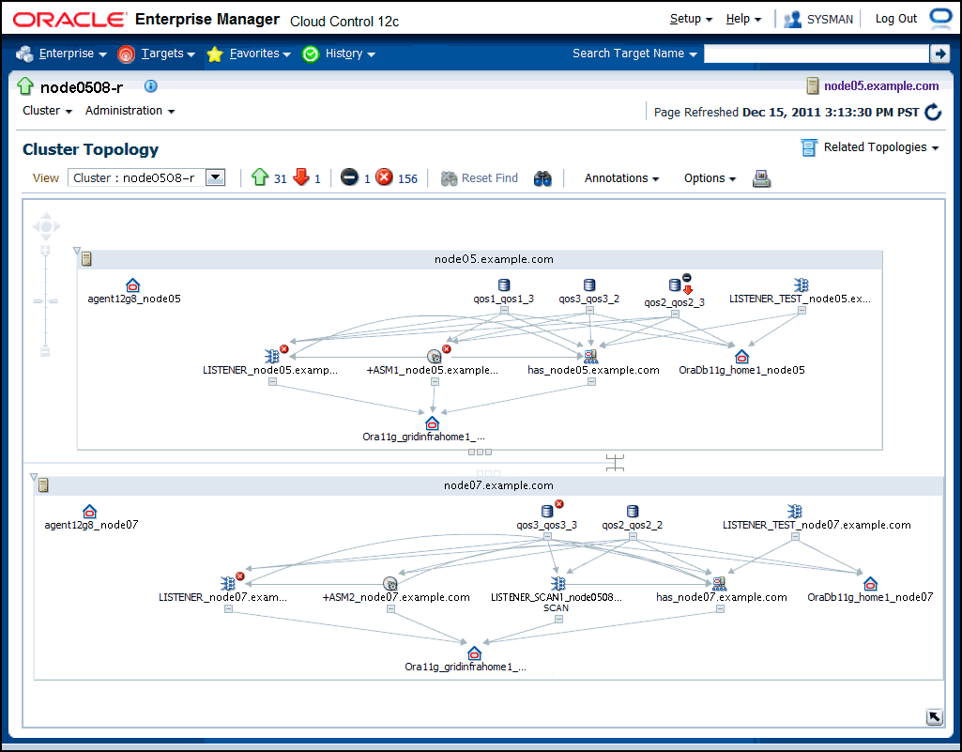962x752 pixels.
Task: Click the Ora11g_gridinfrahome1 icon in node05
Action: (432, 423)
